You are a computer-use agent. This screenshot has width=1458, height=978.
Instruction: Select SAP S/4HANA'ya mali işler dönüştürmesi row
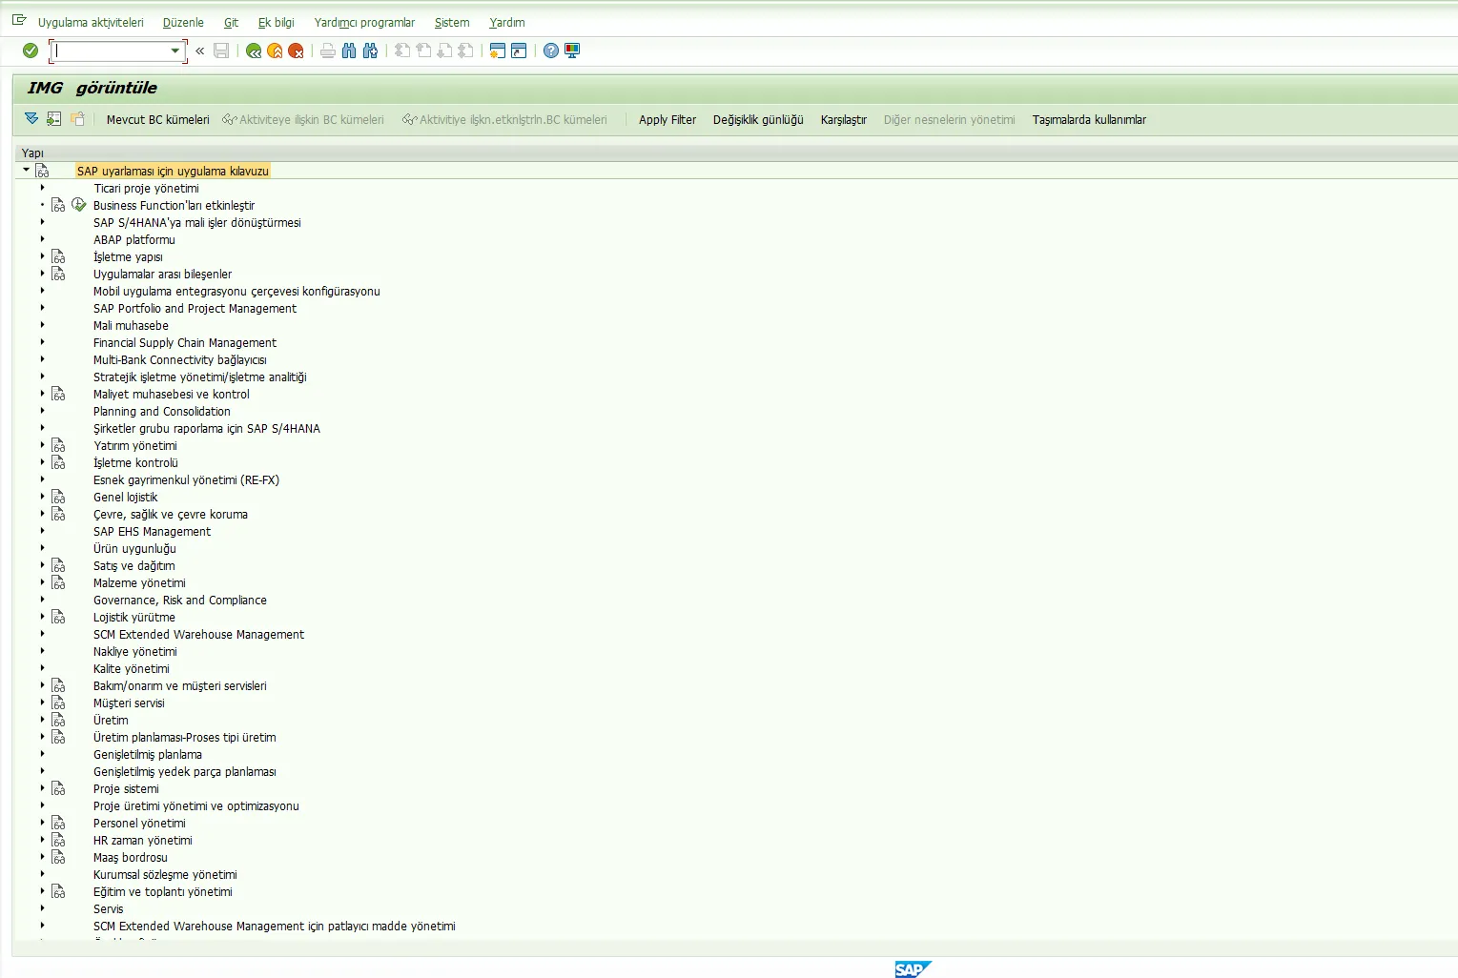197,222
